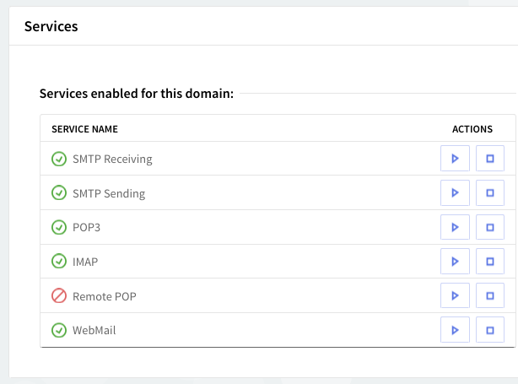This screenshot has width=518, height=384.
Task: Click the red disabled icon for Remote POP
Action: (59, 296)
